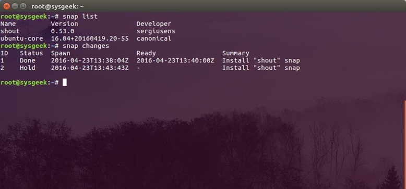This screenshot has width=406, height=189.
Task: Click the 'Hold' status value
Action: (28, 68)
